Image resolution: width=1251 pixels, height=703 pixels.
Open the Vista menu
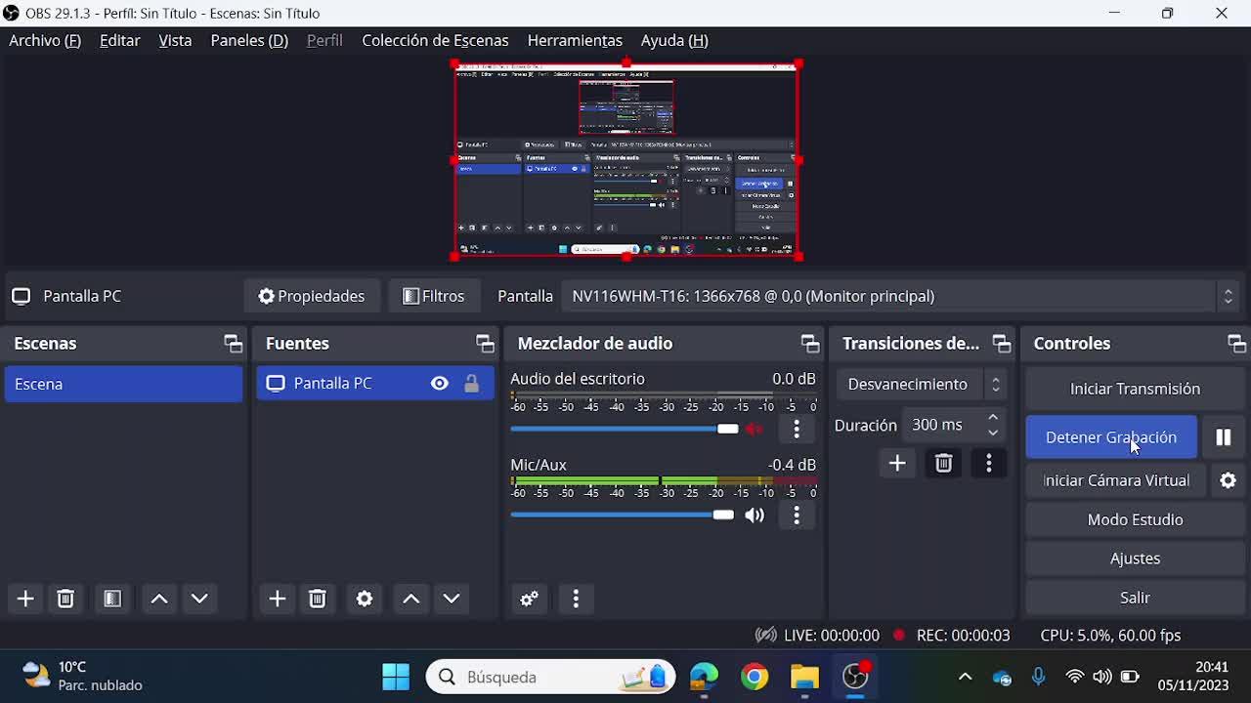pos(175,40)
